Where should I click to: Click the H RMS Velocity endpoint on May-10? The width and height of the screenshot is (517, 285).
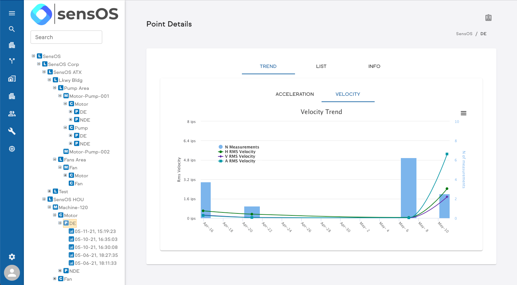click(447, 189)
